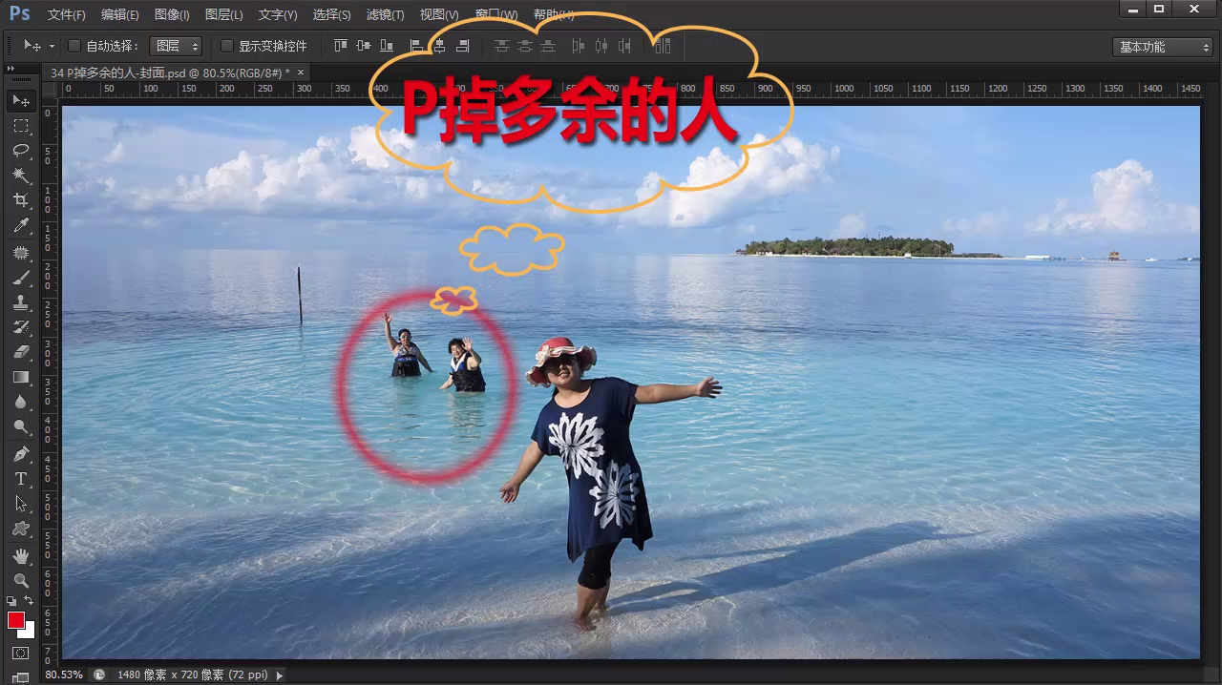Reset to default foreground and background colors
Viewport: 1222px width, 685px height.
(x=11, y=601)
